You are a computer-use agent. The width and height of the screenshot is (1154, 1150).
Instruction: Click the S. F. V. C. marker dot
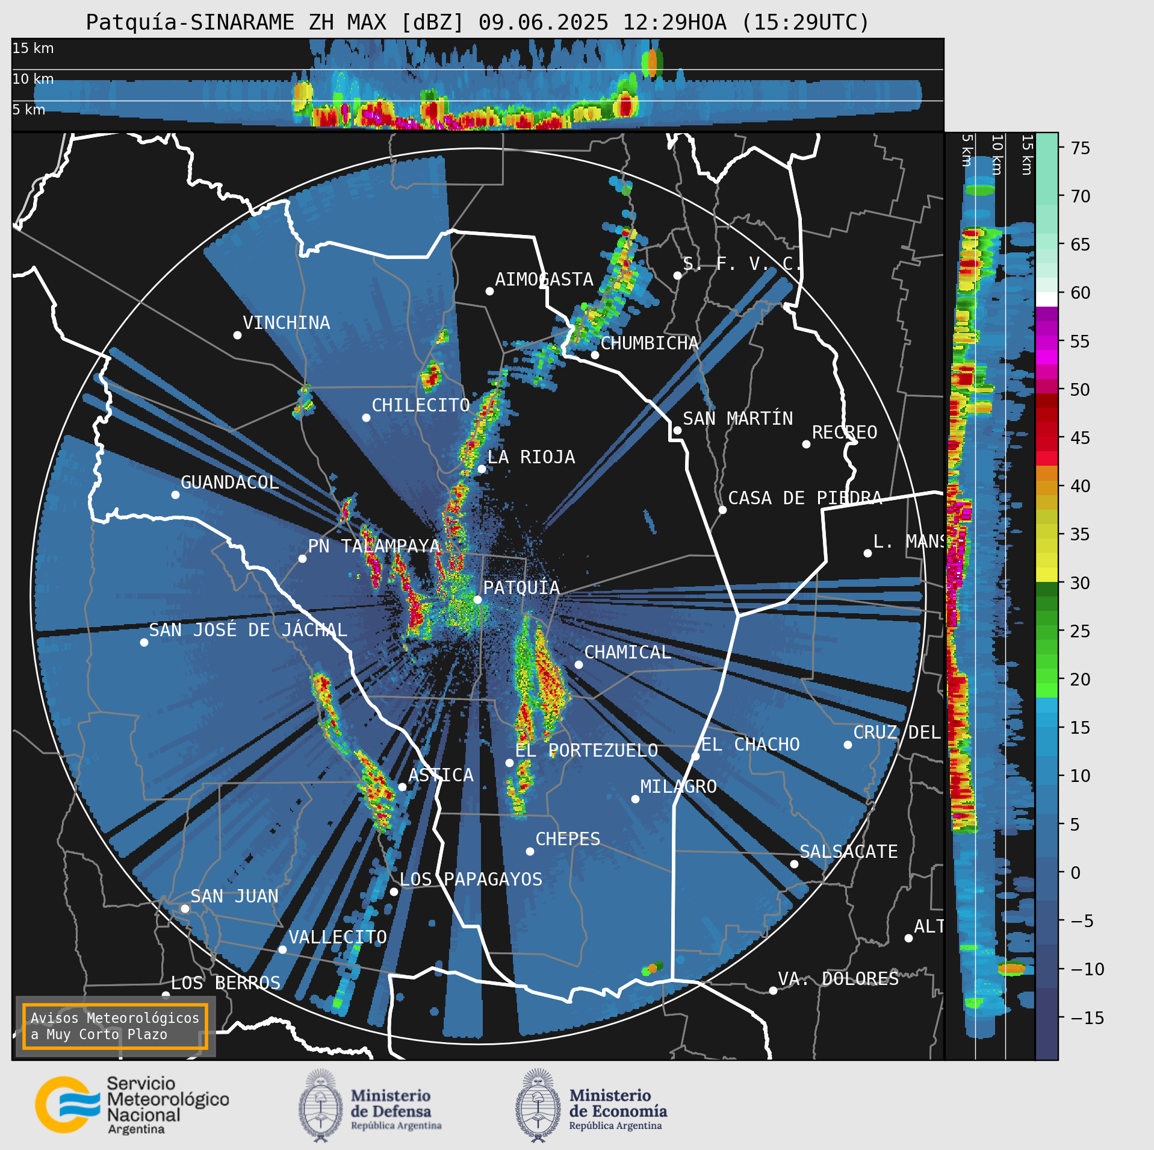677,275
